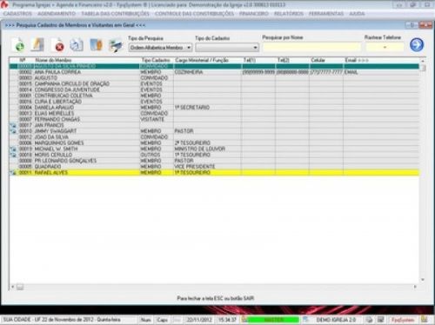The height and width of the screenshot is (325, 435).
Task: Select the FERNANDO CHAGAS row
Action: 214,119
